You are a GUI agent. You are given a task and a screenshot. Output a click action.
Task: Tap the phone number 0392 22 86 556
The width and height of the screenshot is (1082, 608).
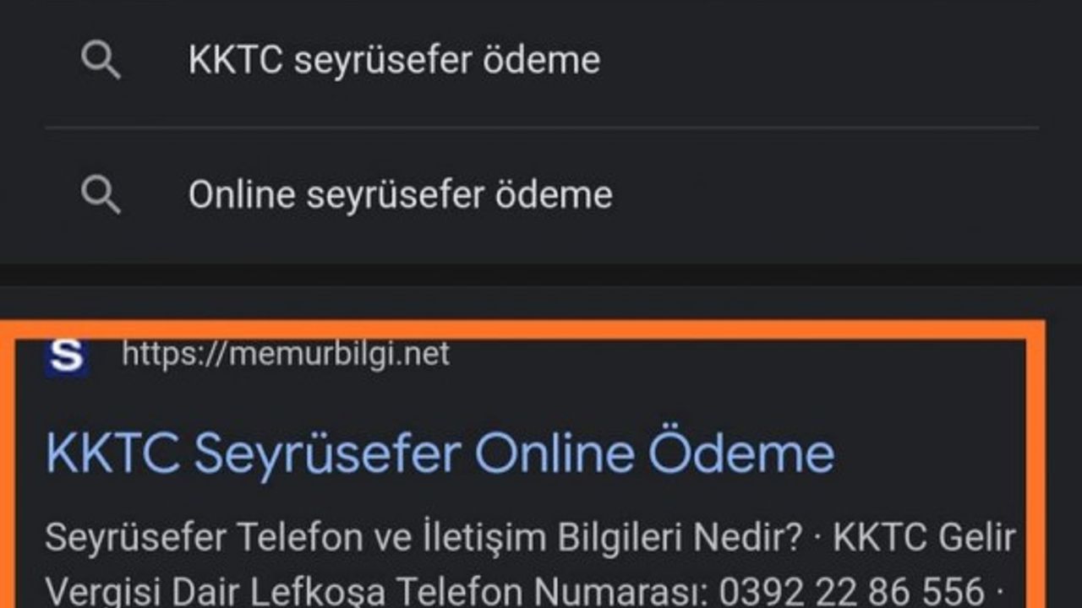[852, 589]
